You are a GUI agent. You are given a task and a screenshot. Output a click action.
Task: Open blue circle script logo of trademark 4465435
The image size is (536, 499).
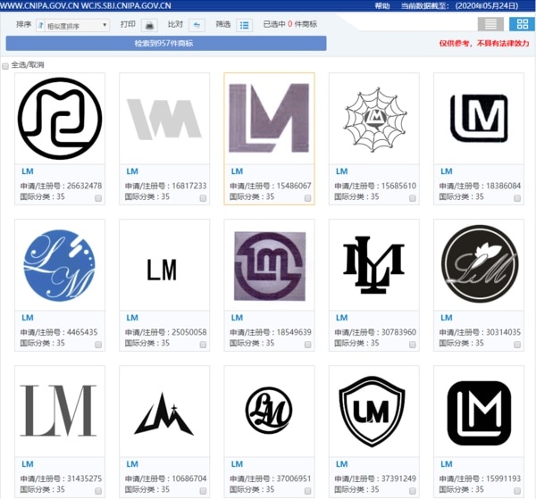60,265
